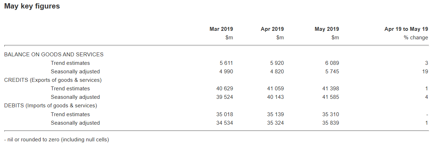Select Trend estimates under Balance on Goods and Services
Viewport: 433px width, 147px height.
[x=70, y=63]
